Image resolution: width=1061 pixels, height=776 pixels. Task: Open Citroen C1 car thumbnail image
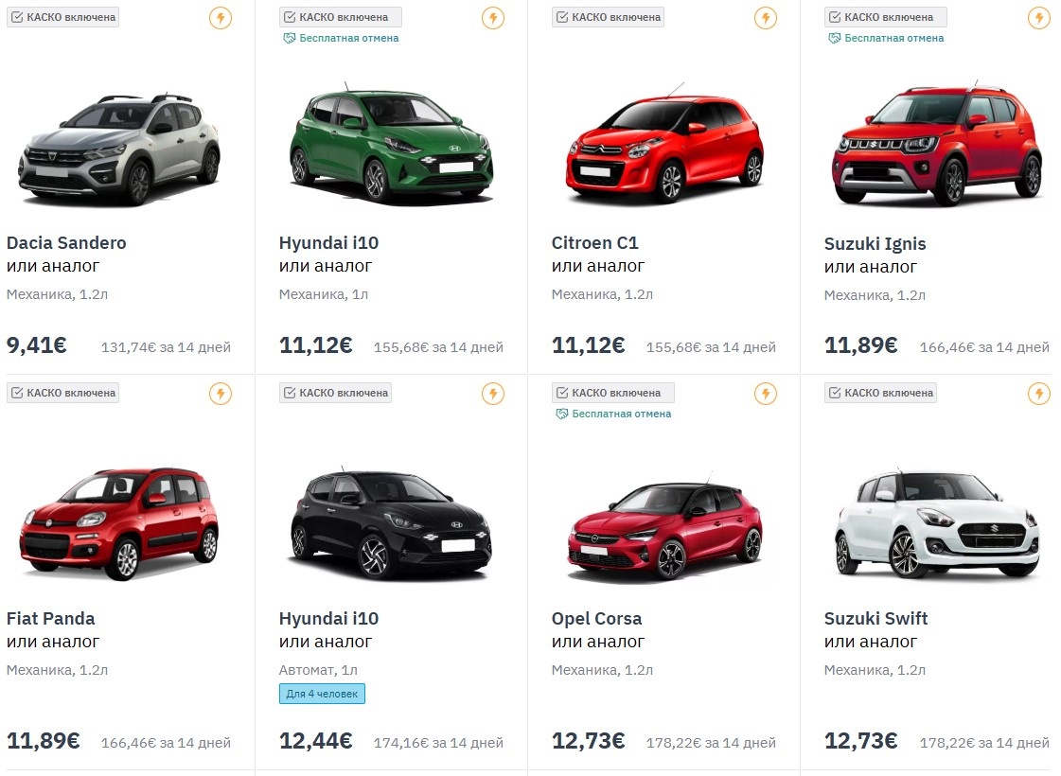[663, 142]
